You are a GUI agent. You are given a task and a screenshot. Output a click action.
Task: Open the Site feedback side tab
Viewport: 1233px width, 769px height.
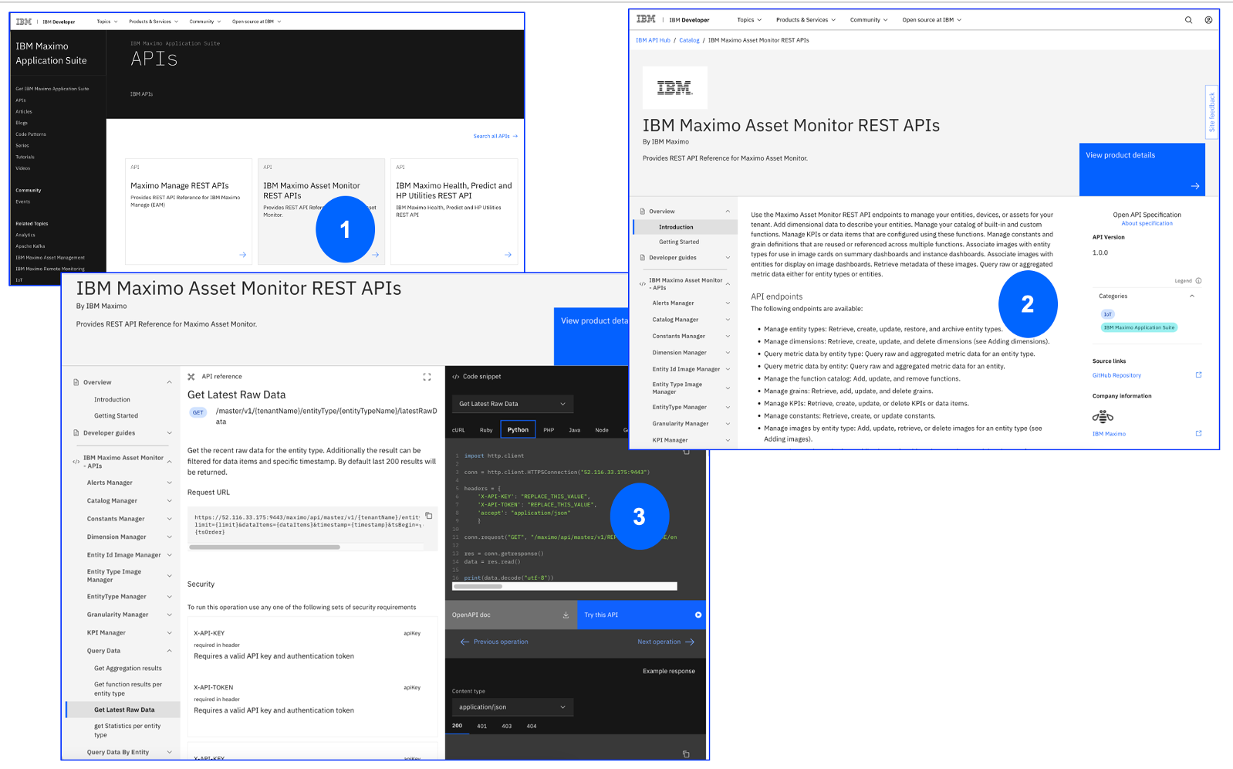(x=1211, y=112)
